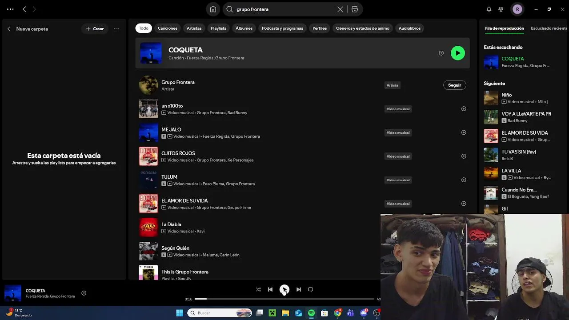Screen dimensions: 569x320
Task: Select the Álbumes filter chip
Action: click(244, 28)
